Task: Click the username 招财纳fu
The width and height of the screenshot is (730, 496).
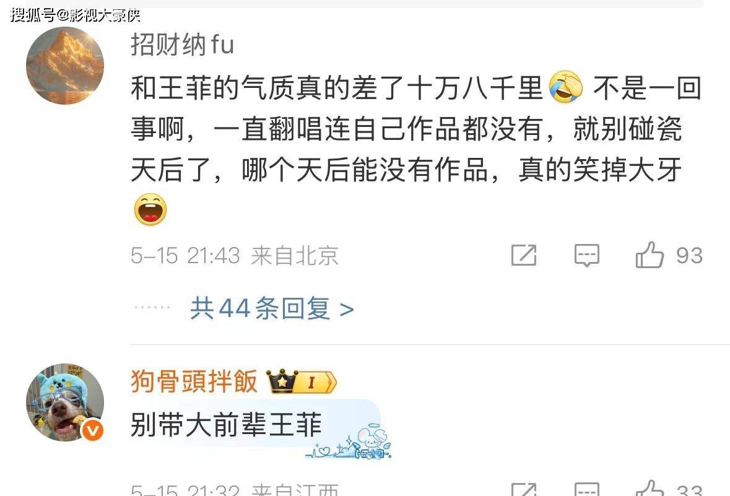Action: (182, 45)
